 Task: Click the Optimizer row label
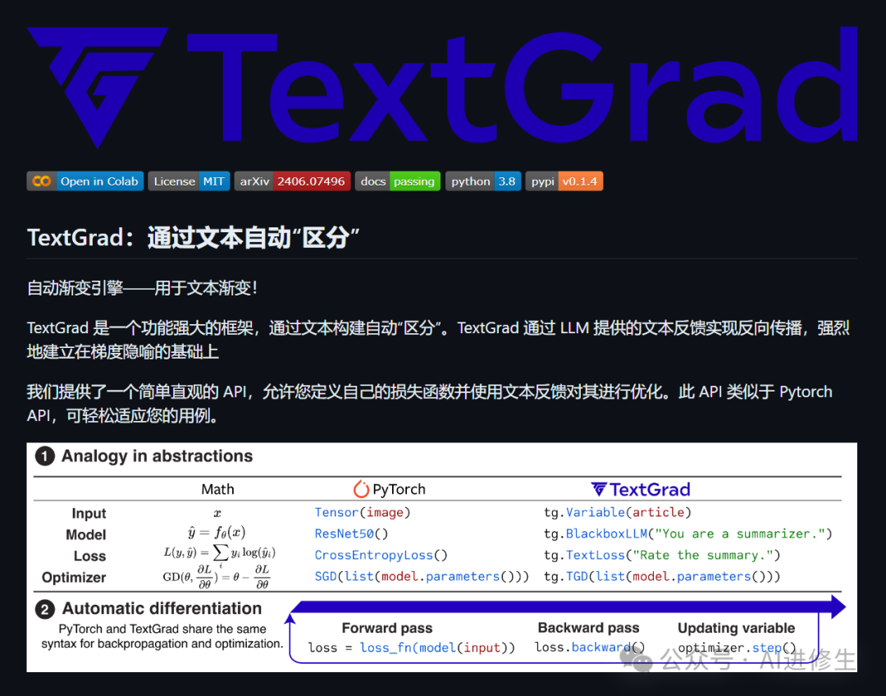tap(74, 577)
